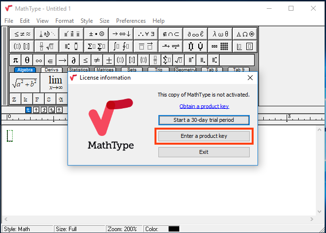The image size is (326, 233).
Task: Click the black Color swatch in status bar
Action: (174, 229)
